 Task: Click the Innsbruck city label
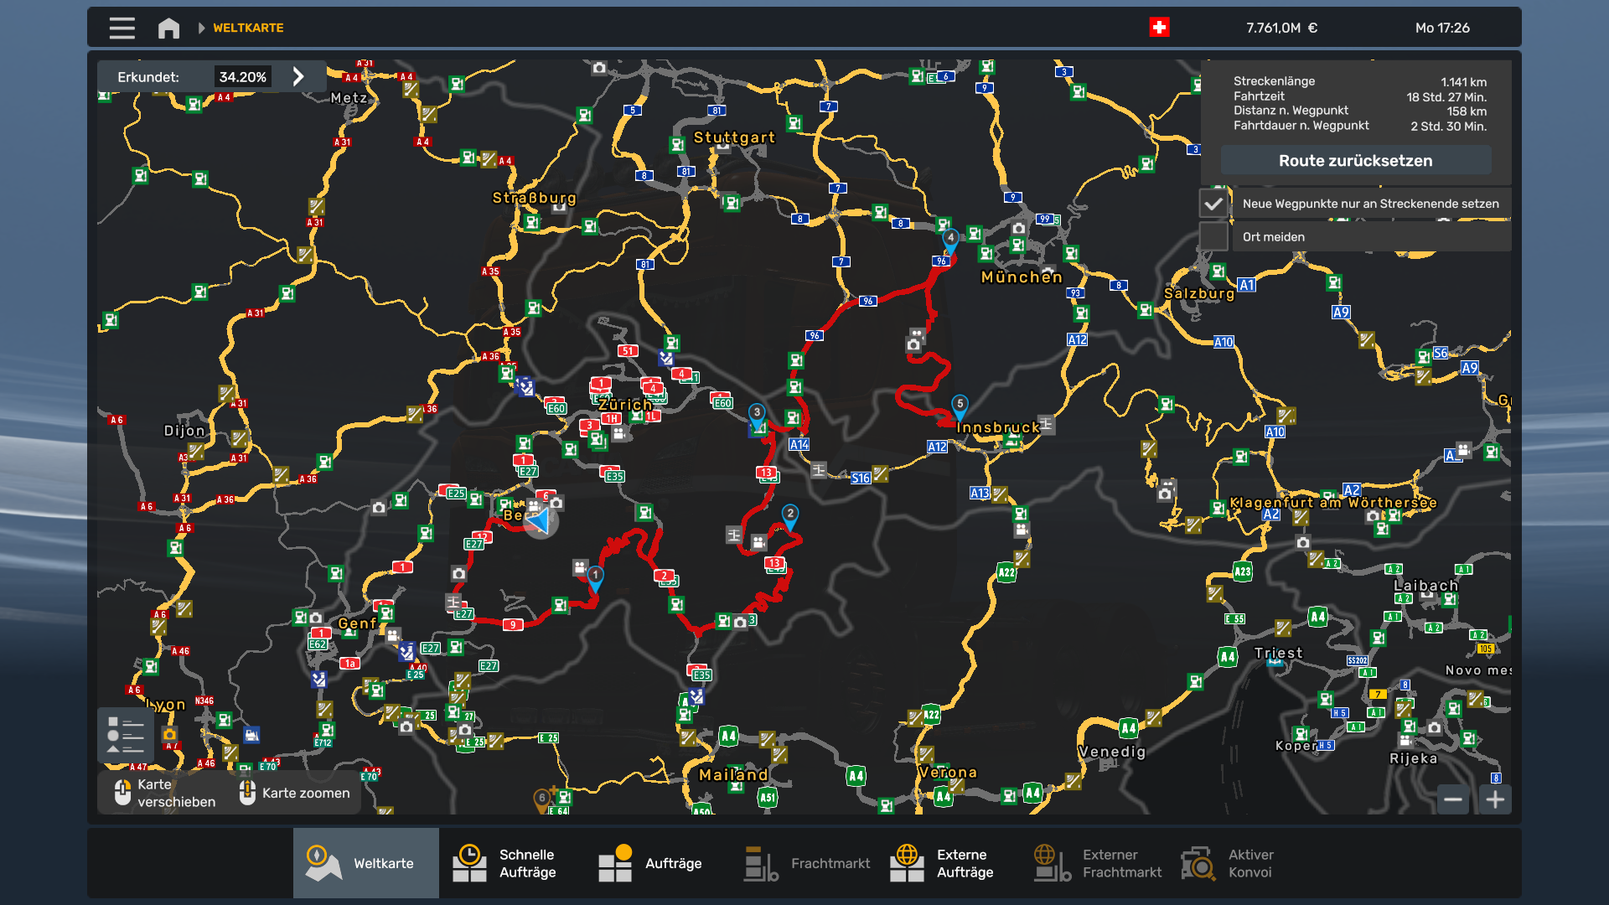[x=998, y=427]
